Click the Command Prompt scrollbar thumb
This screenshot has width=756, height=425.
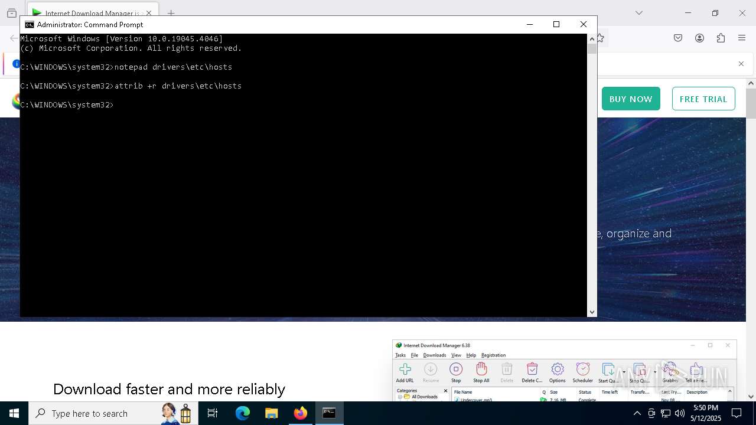point(592,48)
